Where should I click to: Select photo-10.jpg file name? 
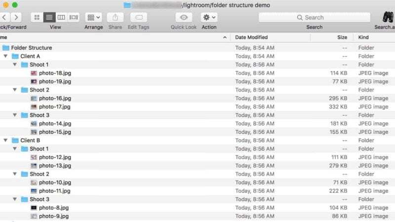[55, 183]
